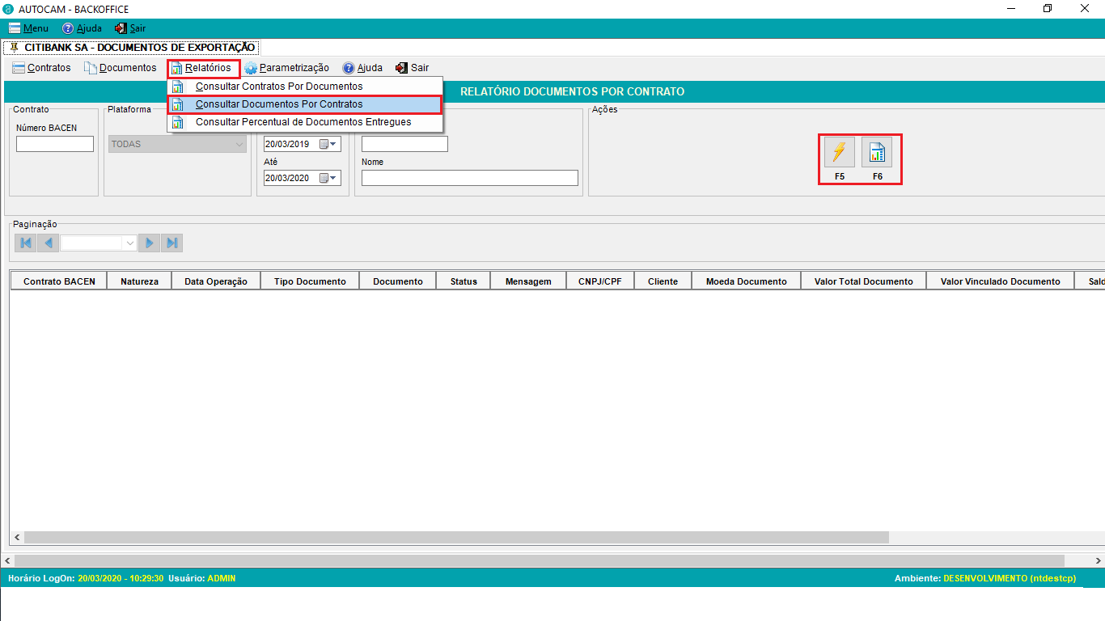Open calendar for the Até date 20/03/2020
The height and width of the screenshot is (621, 1105).
pos(328,178)
